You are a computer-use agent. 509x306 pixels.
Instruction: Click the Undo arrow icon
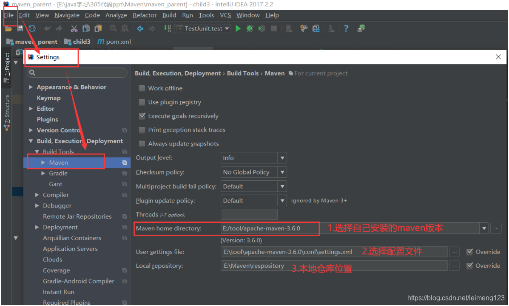(x=47, y=28)
